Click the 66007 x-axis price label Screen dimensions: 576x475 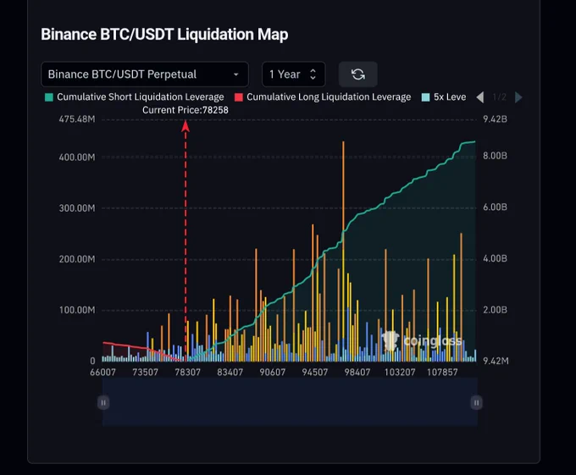pos(102,373)
